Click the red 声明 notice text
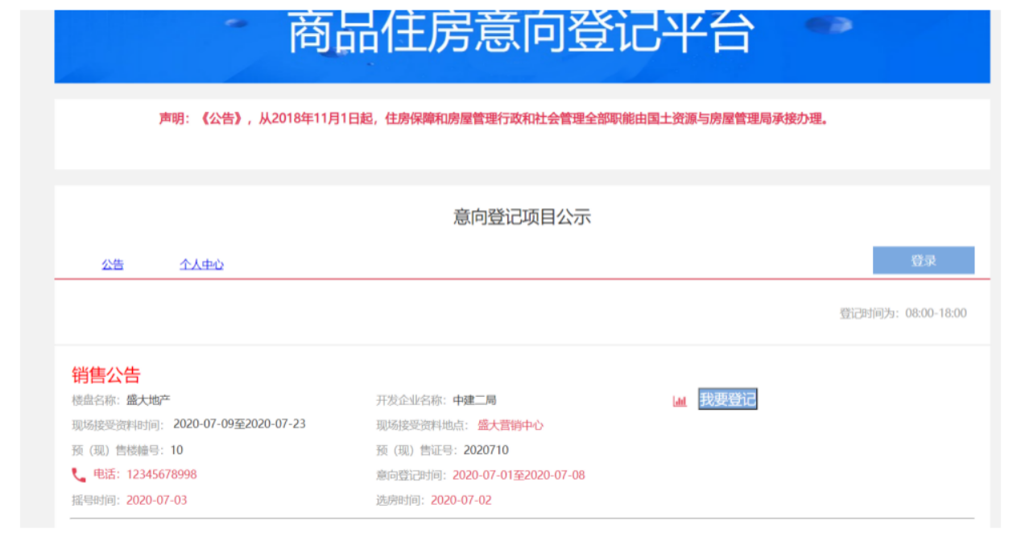1021x554 pixels. pos(494,119)
